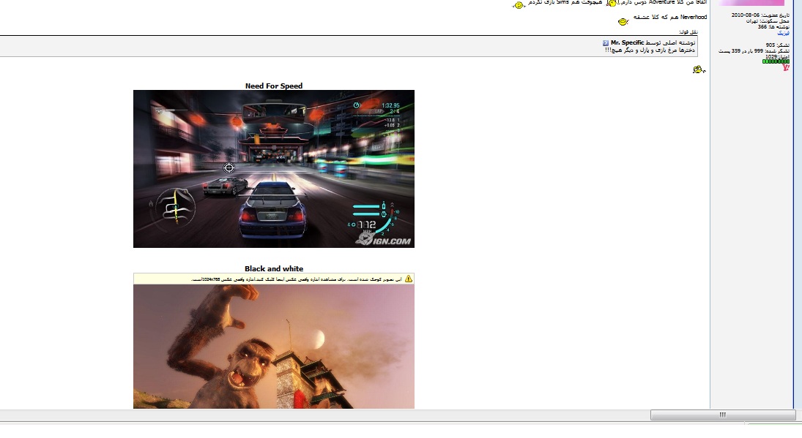Open the Black and white ape image
This screenshot has height=438, width=802.
click(273, 346)
